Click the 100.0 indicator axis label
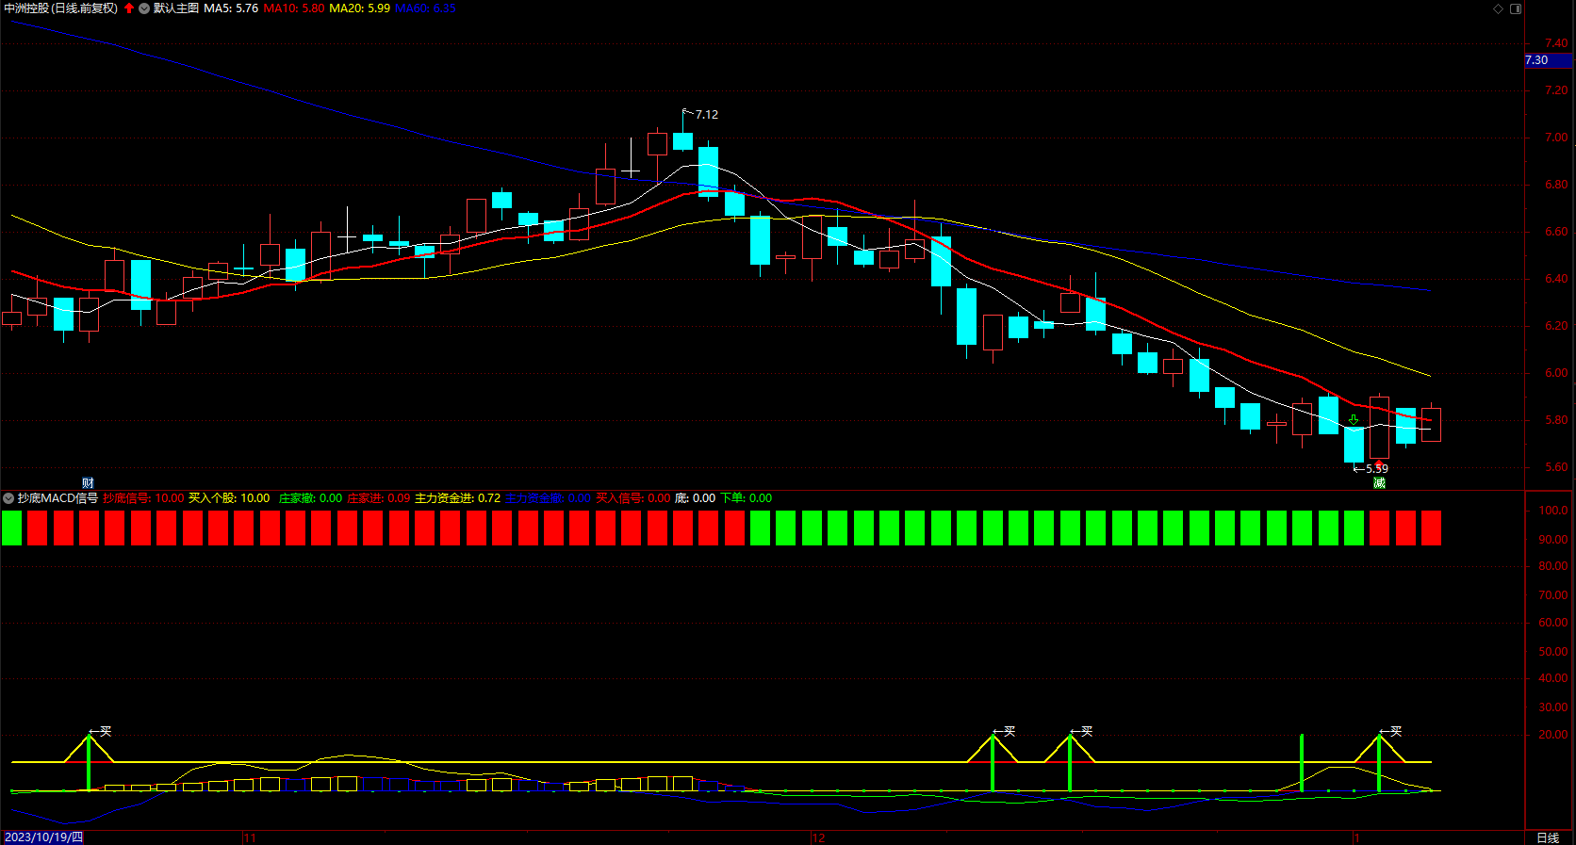The width and height of the screenshot is (1576, 845). pyautogui.click(x=1553, y=511)
